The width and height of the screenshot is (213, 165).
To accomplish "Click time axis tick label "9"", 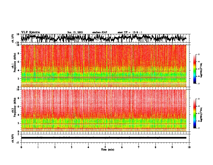I will coord(172,147).
